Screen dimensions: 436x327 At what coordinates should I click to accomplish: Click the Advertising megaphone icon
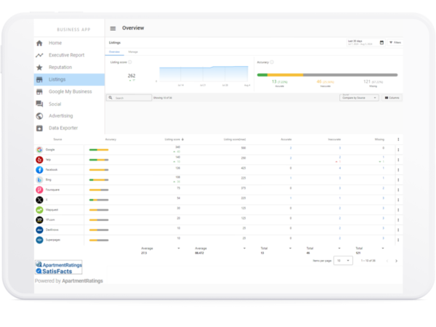tap(39, 116)
